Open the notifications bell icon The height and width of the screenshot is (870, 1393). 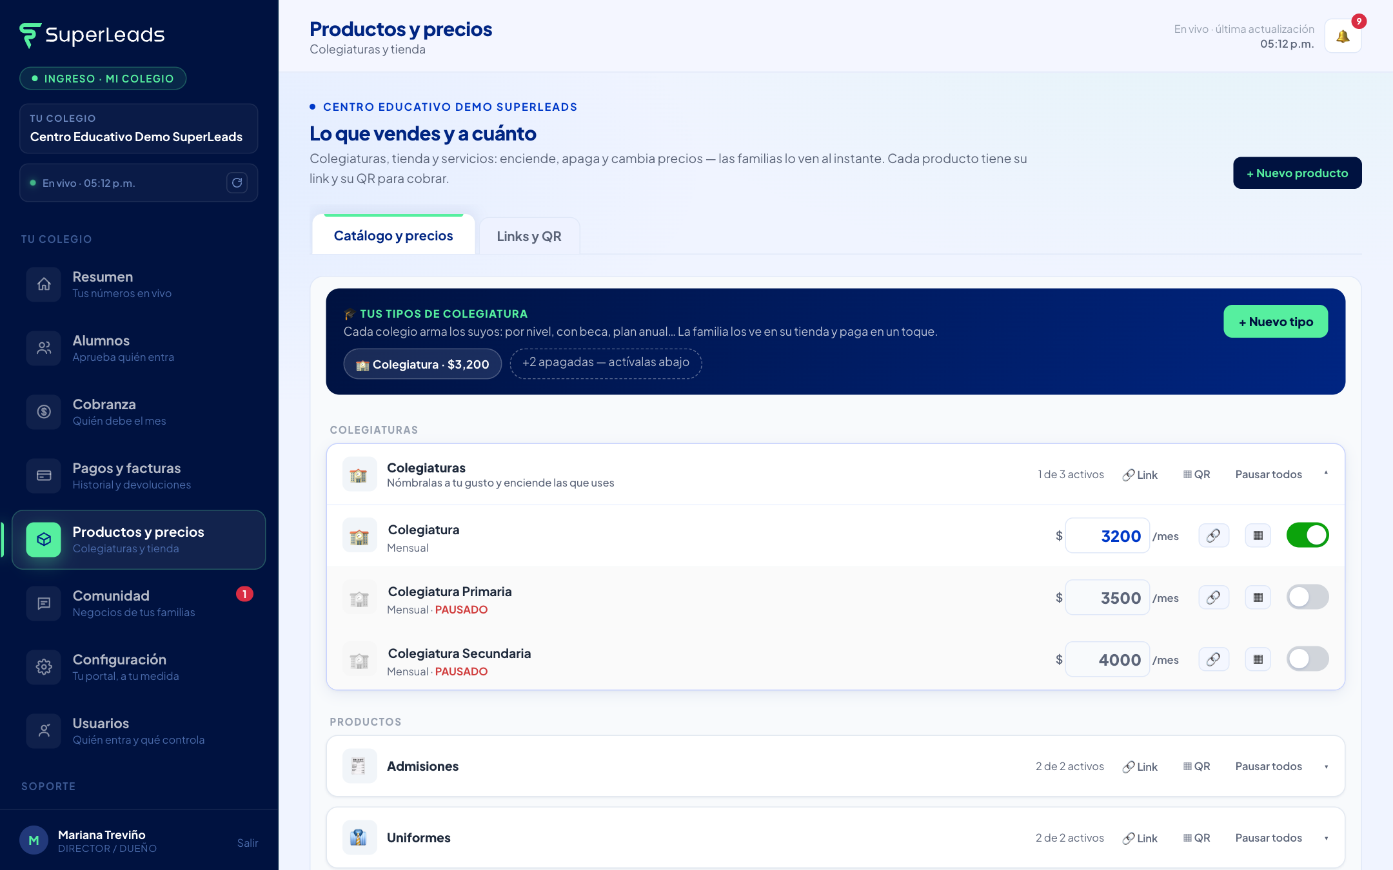coord(1343,36)
